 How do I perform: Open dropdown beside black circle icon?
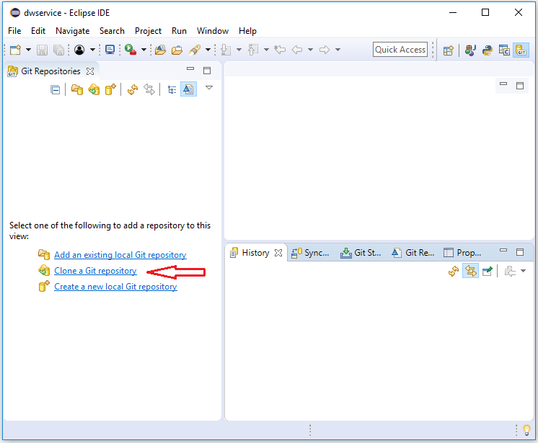[92, 50]
